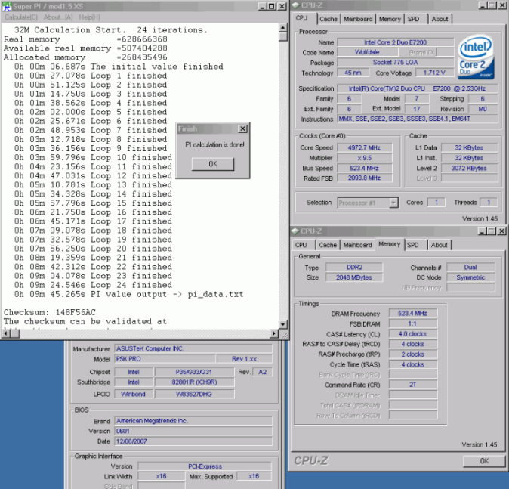Click the CPU-Z logo icon in top CPU-Z title bar
The width and height of the screenshot is (509, 489).
(295, 5)
